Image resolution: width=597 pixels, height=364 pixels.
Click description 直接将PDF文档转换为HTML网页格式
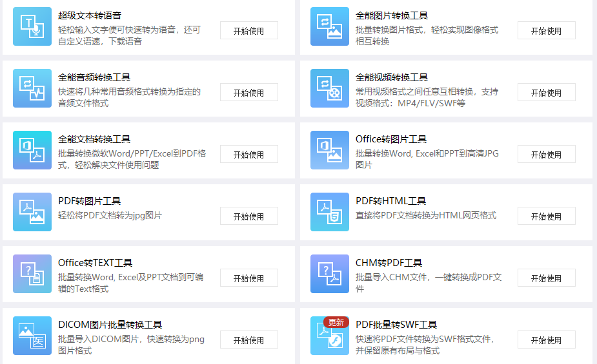coord(426,215)
